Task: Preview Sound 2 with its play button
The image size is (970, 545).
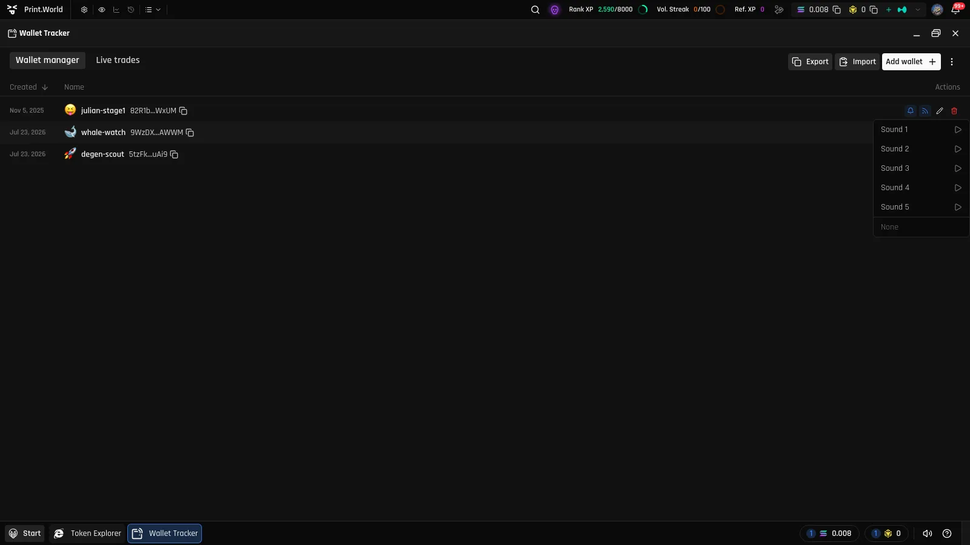Action: 958,149
